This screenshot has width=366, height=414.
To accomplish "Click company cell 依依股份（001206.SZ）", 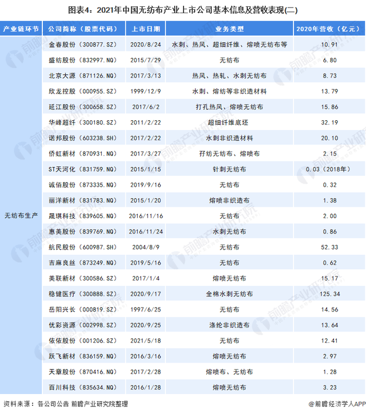I will (x=83, y=341).
